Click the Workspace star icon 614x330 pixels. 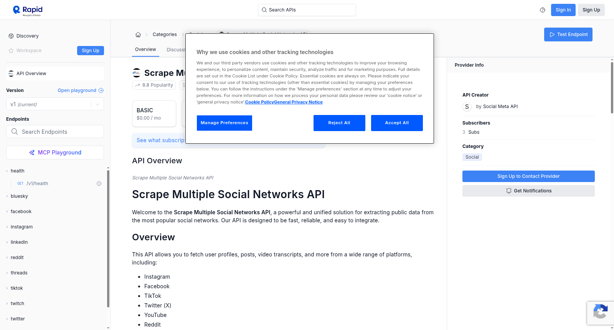(x=11, y=51)
